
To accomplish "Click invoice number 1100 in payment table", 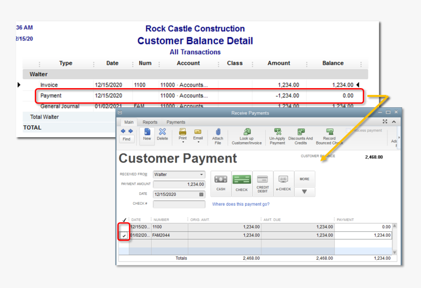I will point(157,227).
